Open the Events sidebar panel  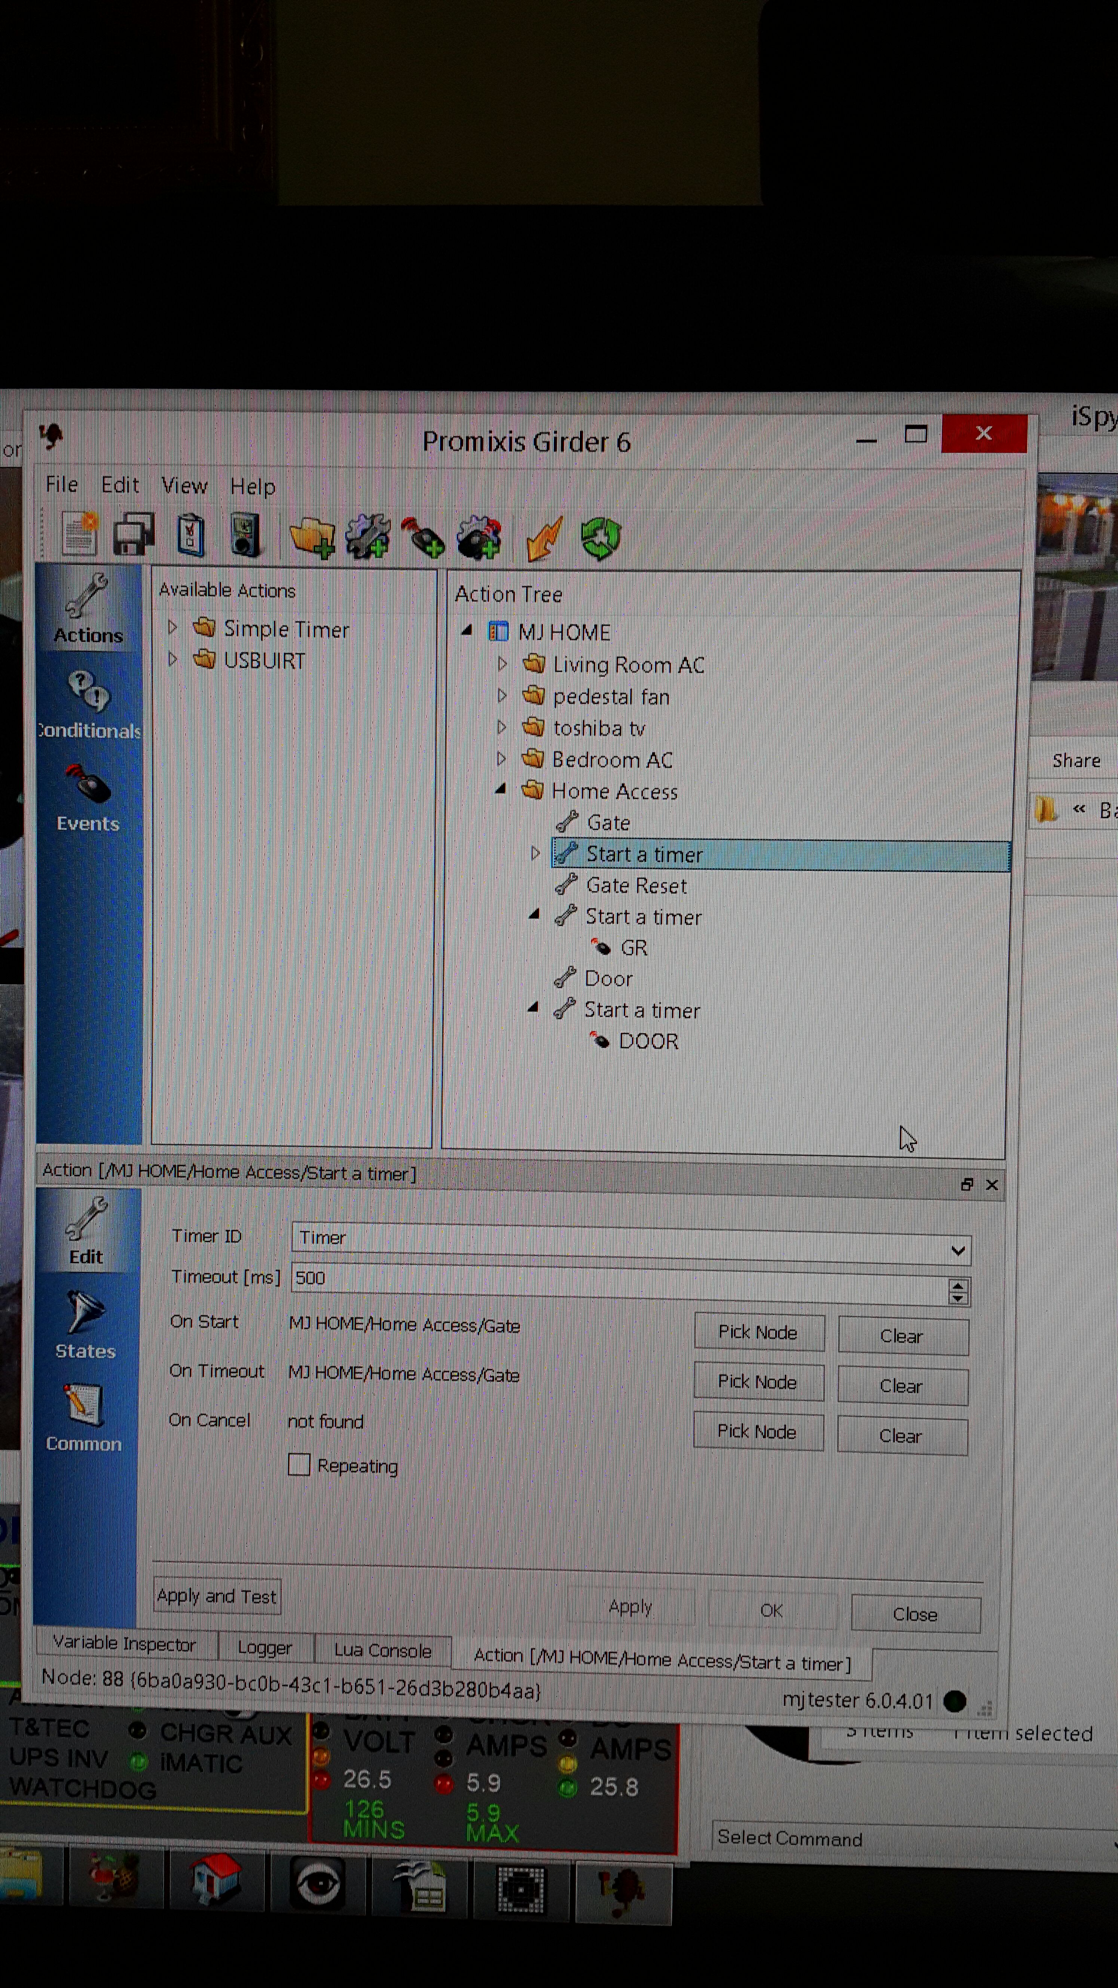88,799
